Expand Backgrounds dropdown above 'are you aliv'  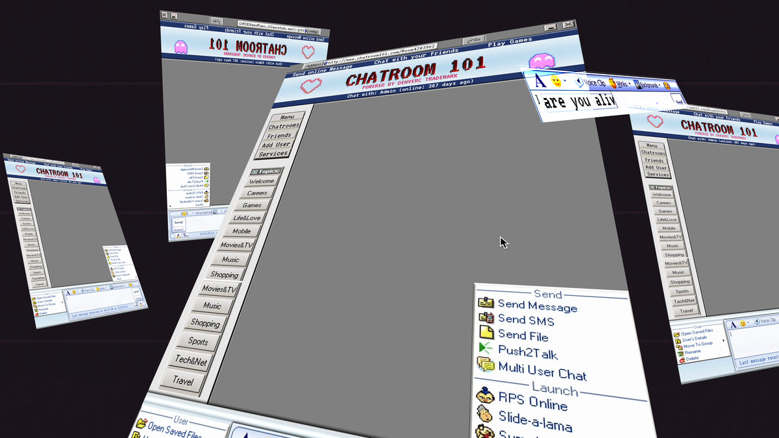click(660, 86)
